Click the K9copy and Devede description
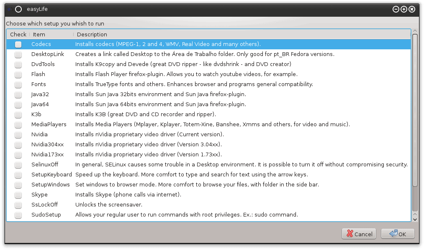Screen dimensions: 424x250 (183, 64)
